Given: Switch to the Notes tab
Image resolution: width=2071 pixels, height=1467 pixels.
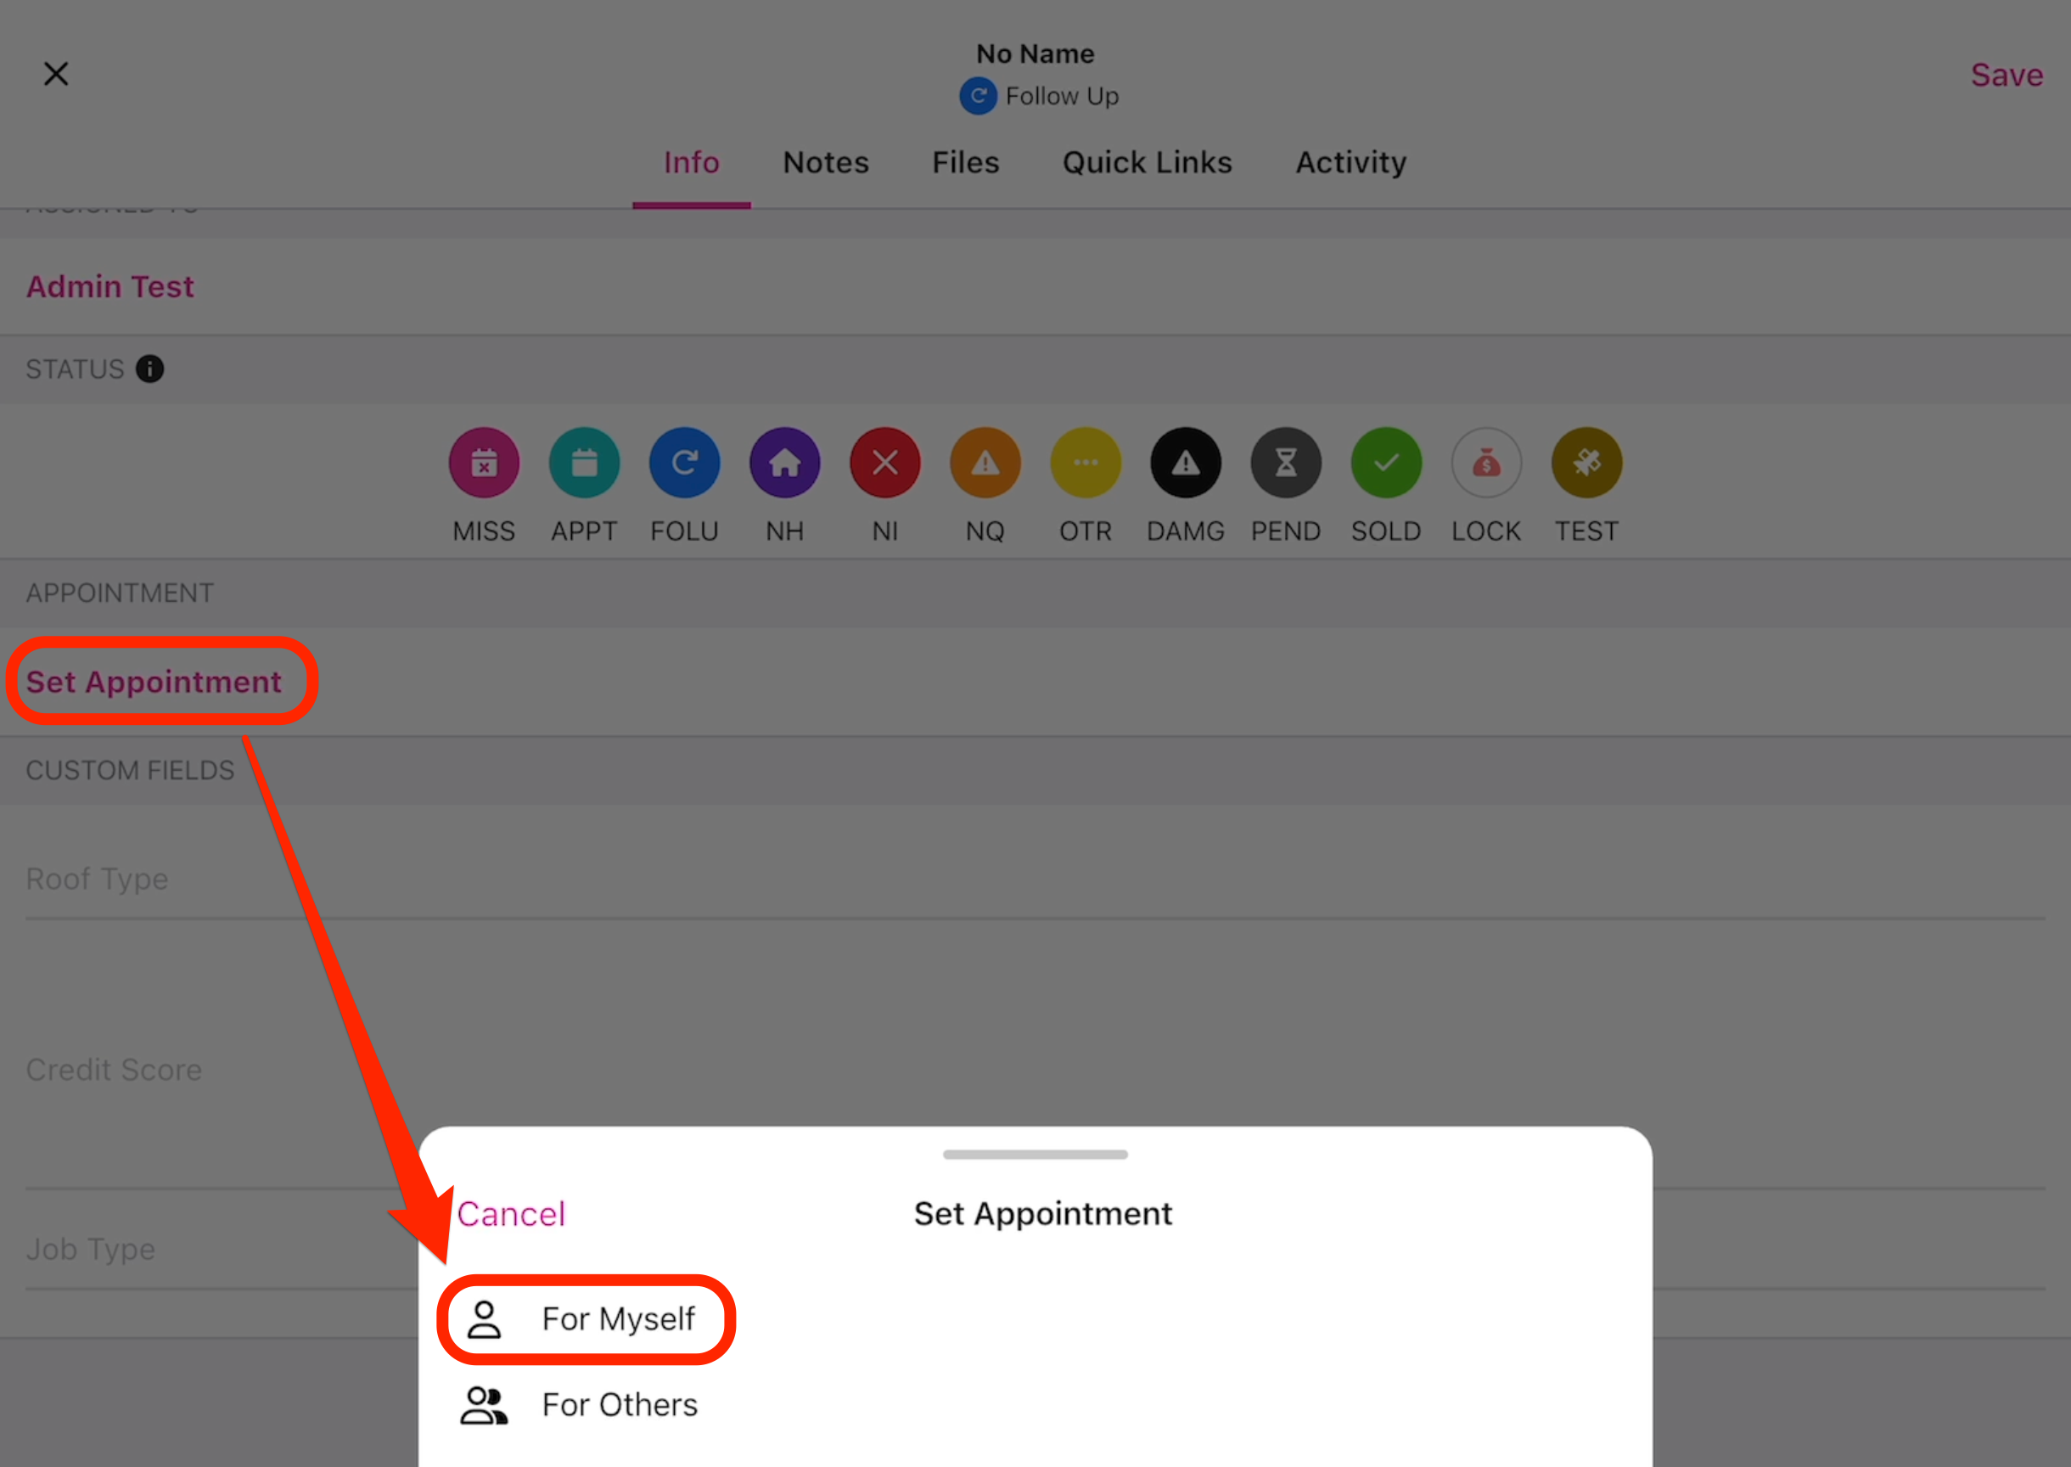Looking at the screenshot, I should click(826, 163).
